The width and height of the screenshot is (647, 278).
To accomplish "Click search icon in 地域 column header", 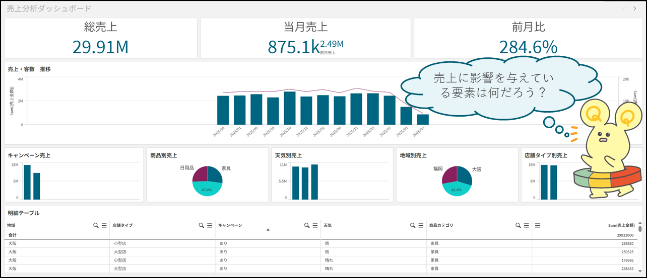I will 96,226.
